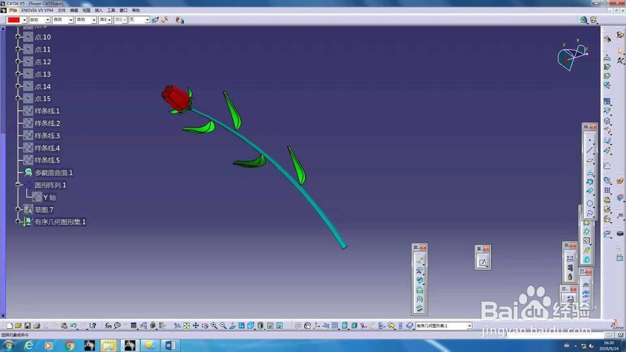The image size is (626, 352).
Task: Click the 3D compass in the viewport
Action: pyautogui.click(x=573, y=57)
